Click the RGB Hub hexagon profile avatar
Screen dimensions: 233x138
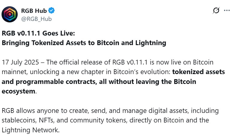point(10,15)
